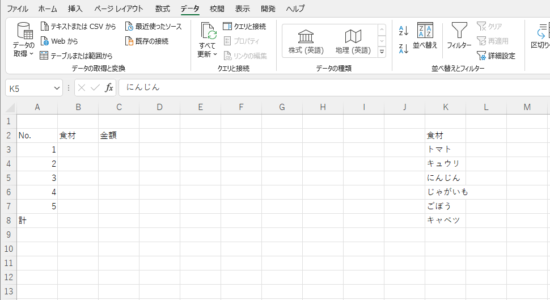Click greyed リンクの編集 button
The width and height of the screenshot is (550, 300).
(x=245, y=56)
